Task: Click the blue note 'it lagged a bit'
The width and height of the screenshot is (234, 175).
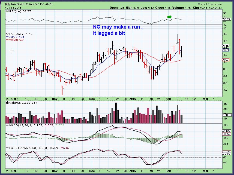Action: click(109, 33)
